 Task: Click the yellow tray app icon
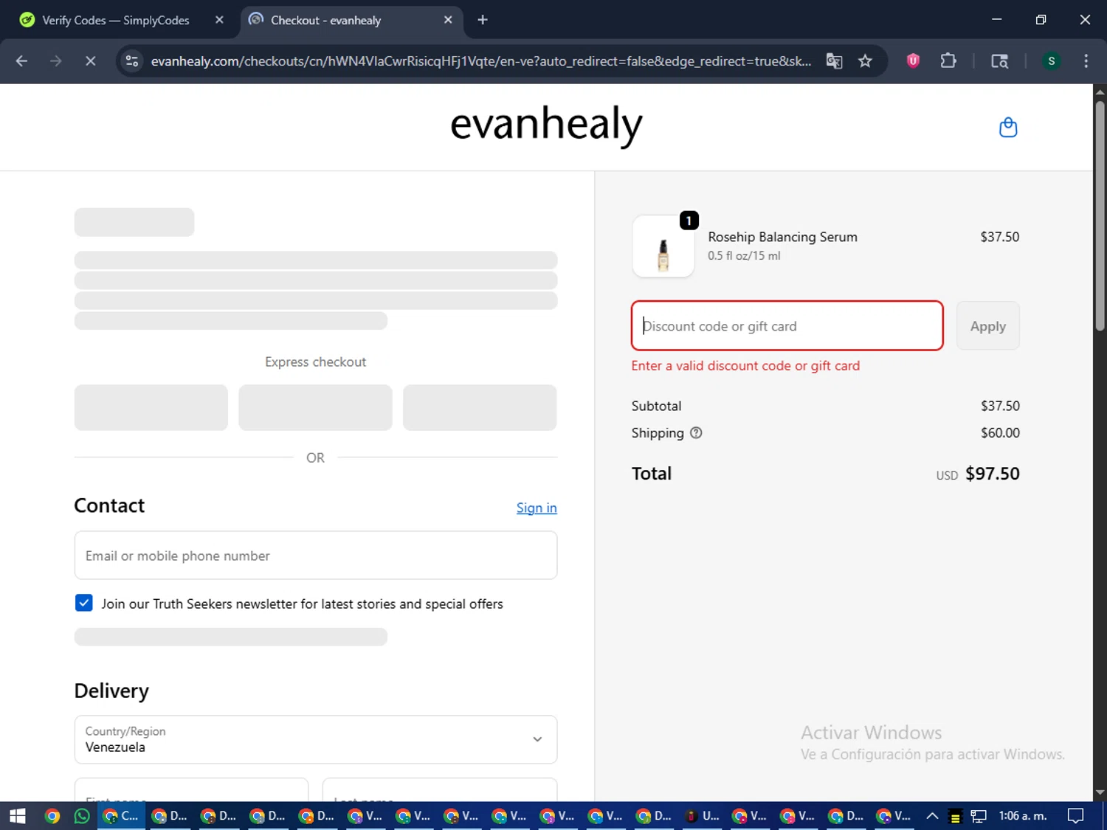point(955,816)
